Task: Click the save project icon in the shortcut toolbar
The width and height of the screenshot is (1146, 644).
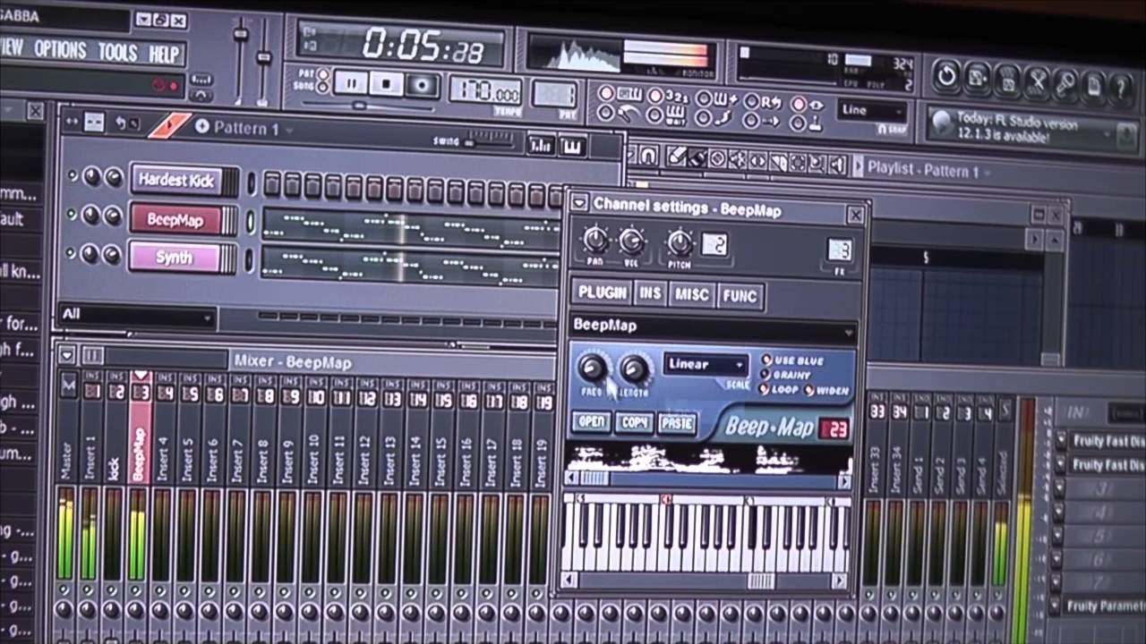Action: [977, 79]
